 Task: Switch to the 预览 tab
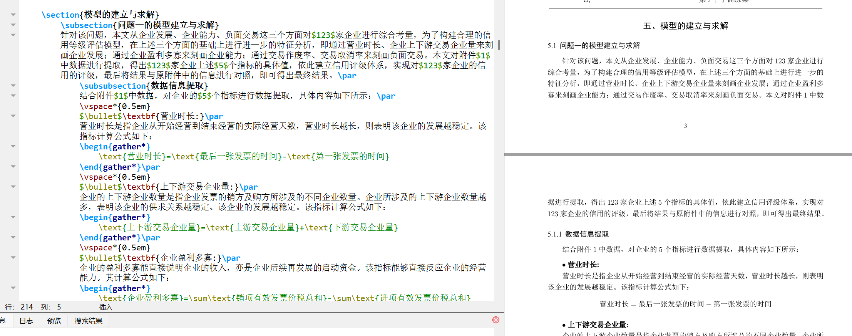click(54, 321)
